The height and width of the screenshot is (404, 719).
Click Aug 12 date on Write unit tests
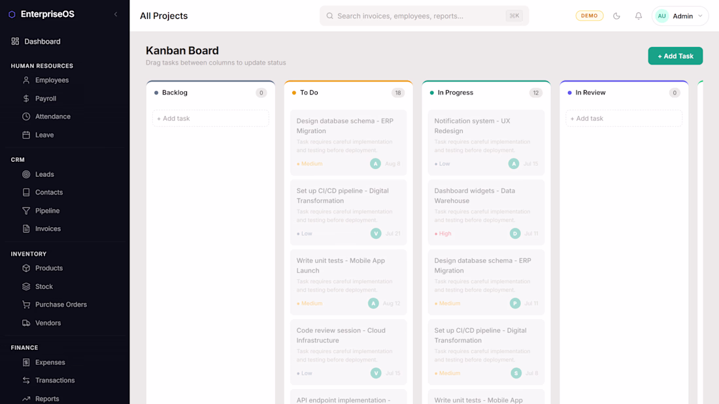392,303
